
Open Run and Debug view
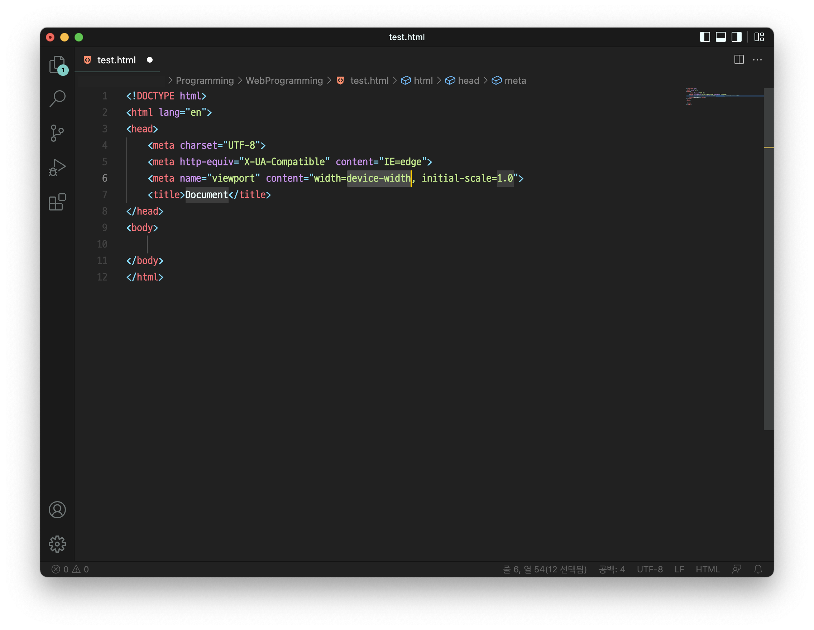click(x=57, y=168)
